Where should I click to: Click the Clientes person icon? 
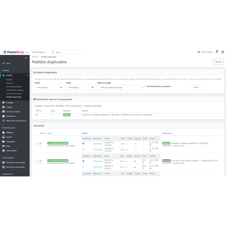coord(3,107)
